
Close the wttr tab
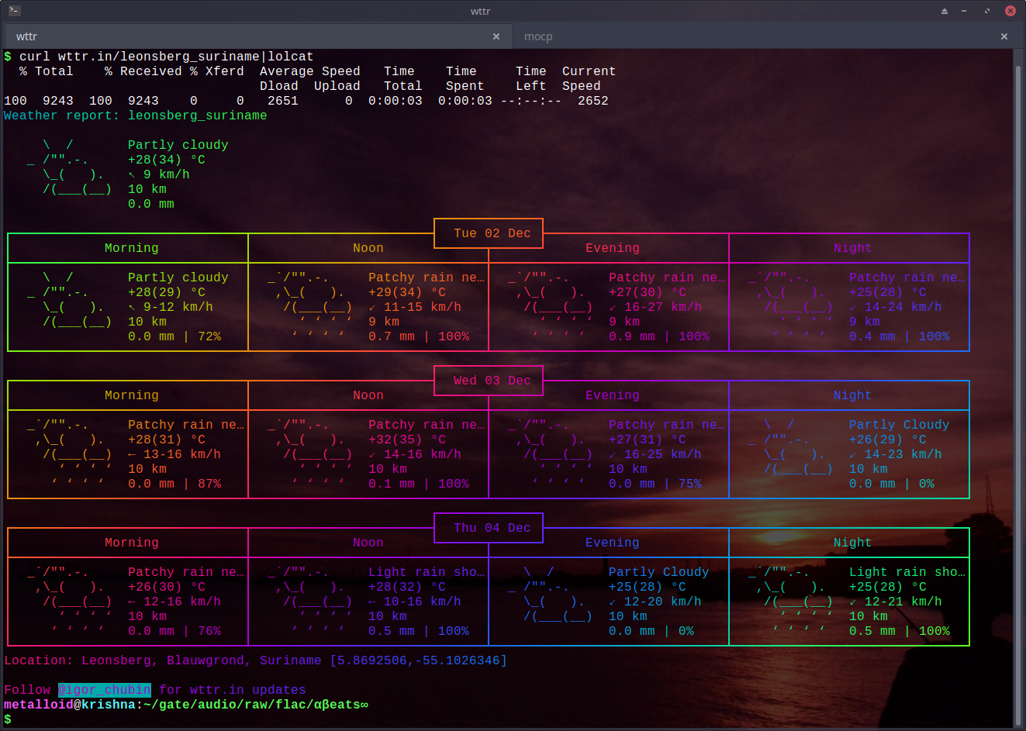(x=496, y=36)
